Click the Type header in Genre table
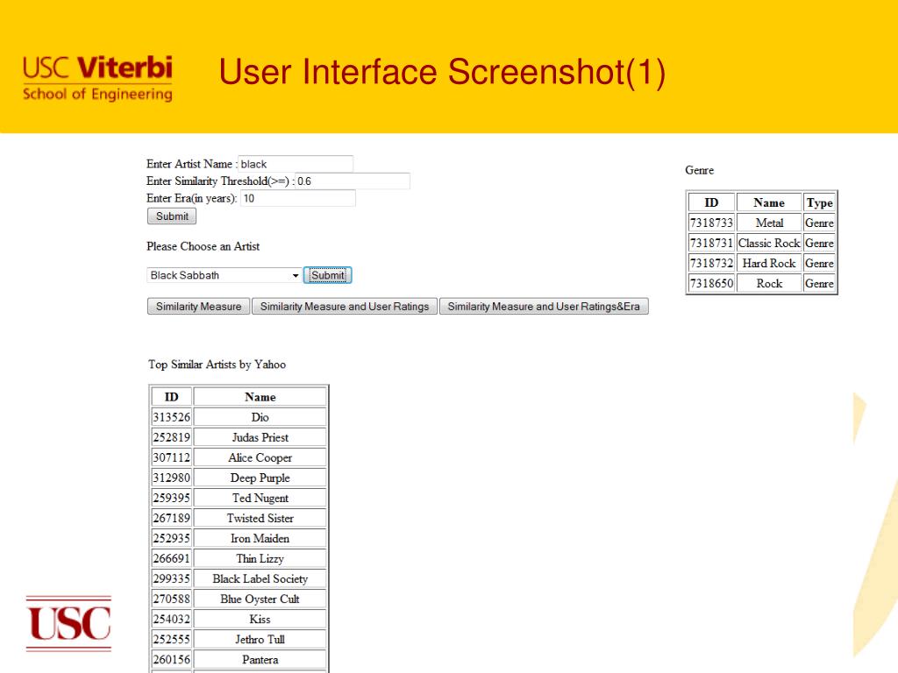Screen dimensions: 898x673 [820, 202]
